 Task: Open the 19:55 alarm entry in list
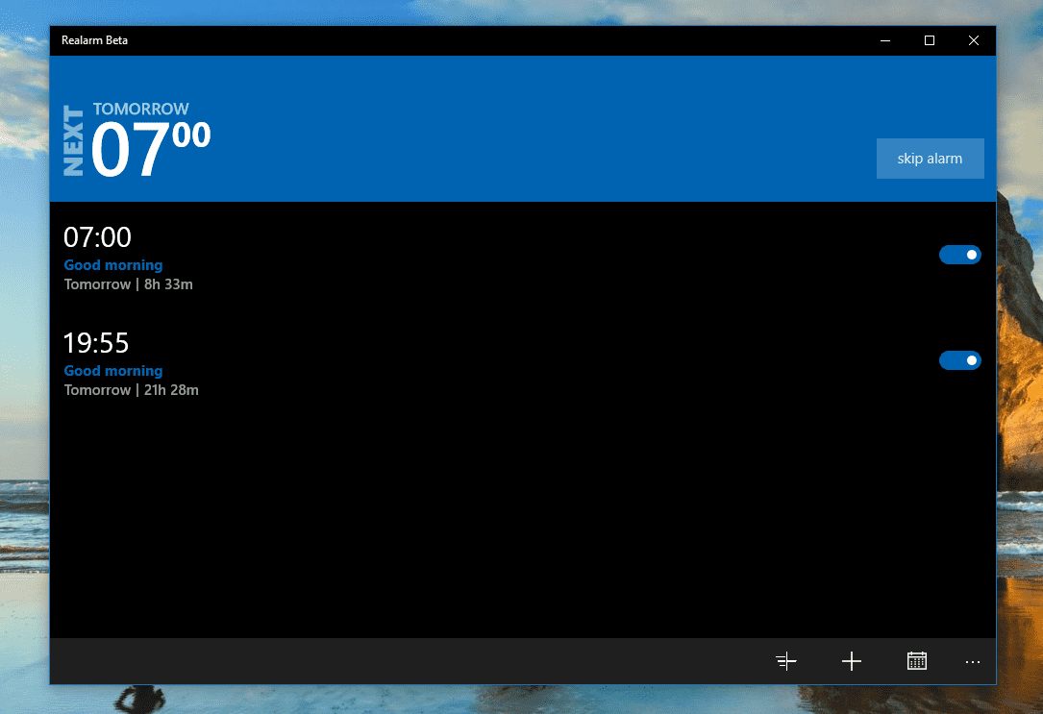[x=96, y=343]
